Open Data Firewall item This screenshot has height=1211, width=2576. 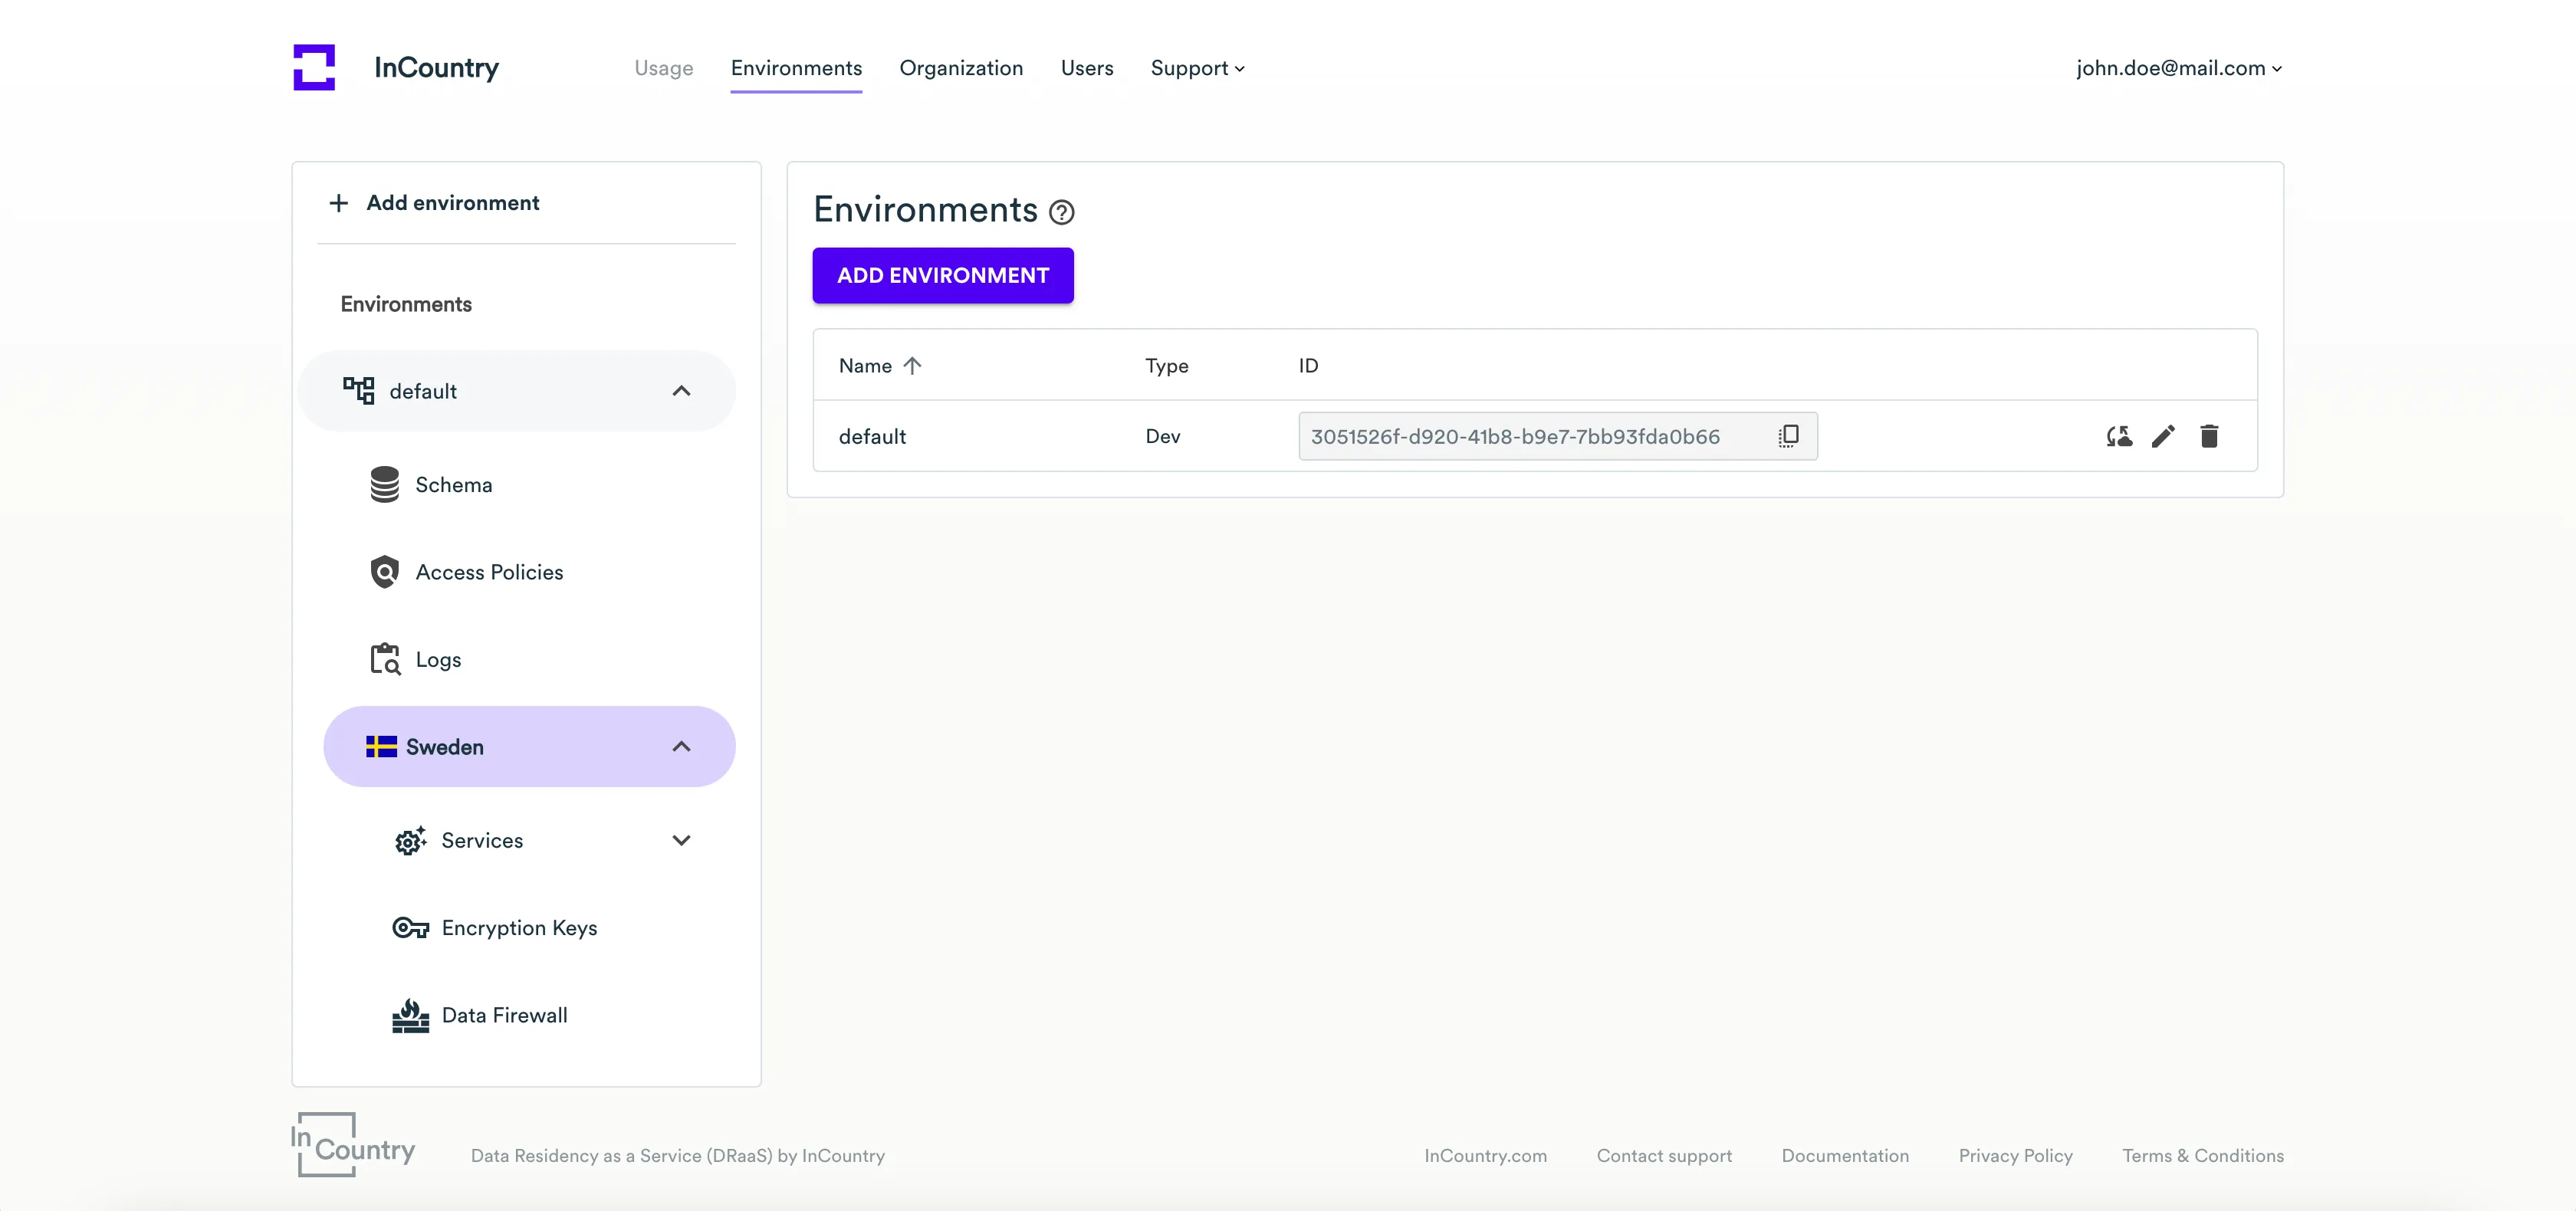503,1016
